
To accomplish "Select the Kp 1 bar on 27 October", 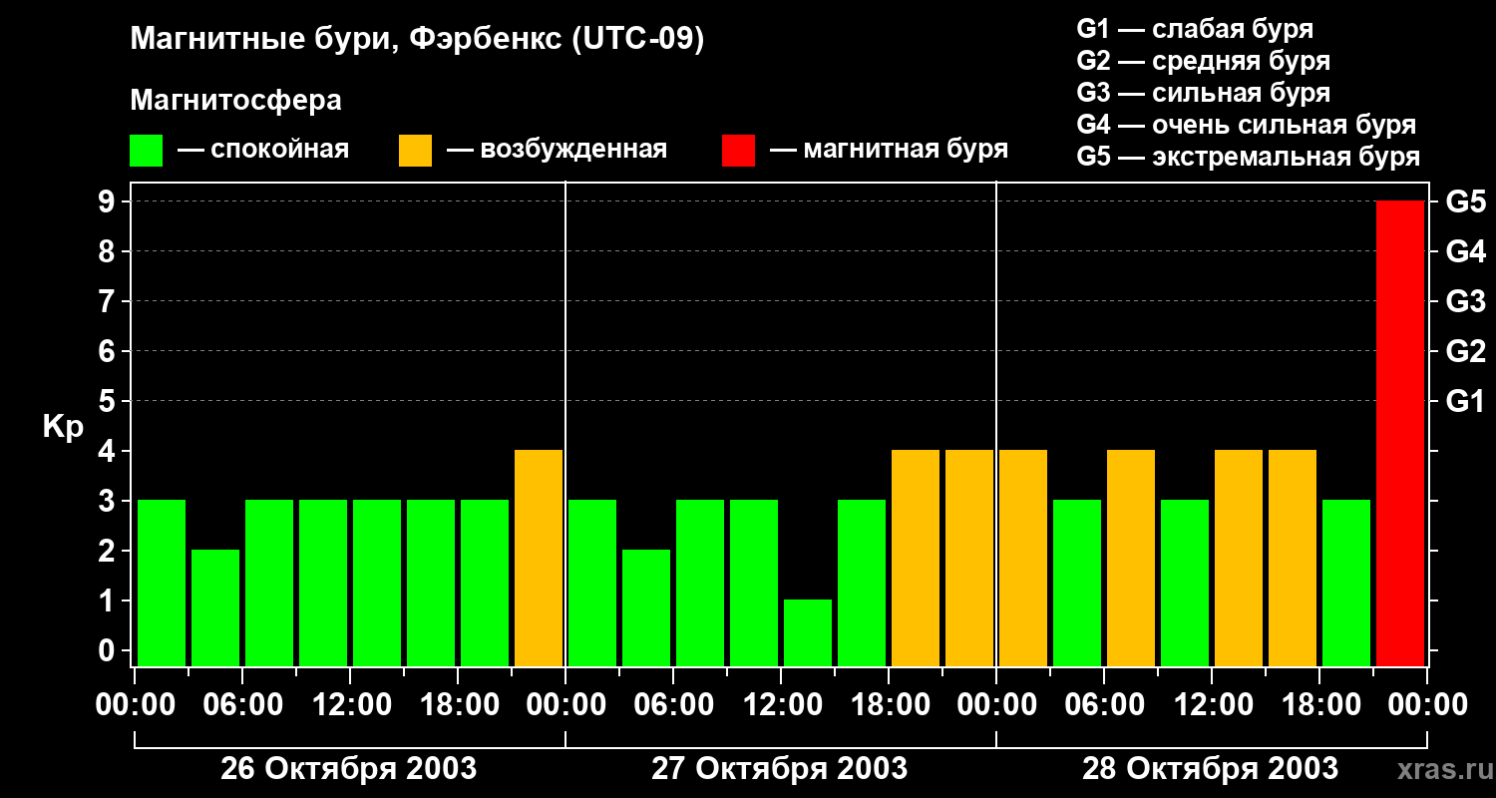I will click(x=808, y=632).
